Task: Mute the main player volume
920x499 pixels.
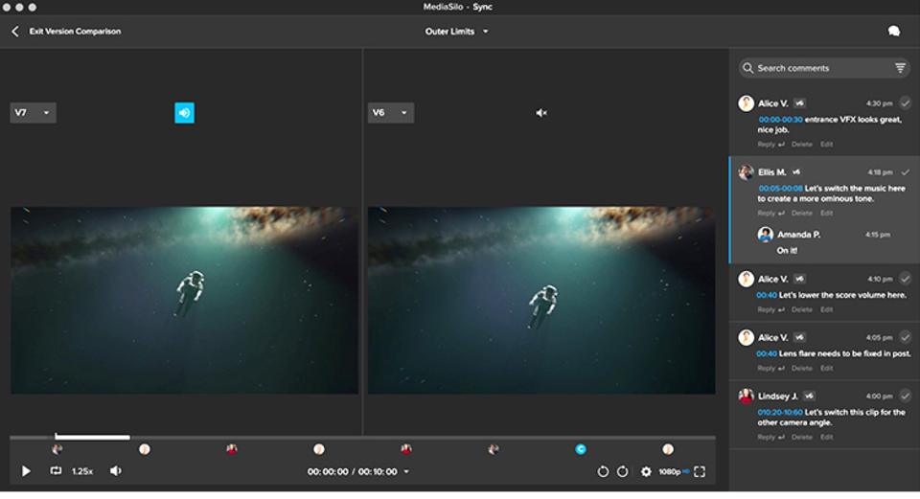Action: pos(116,471)
